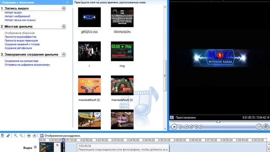Image resolution: width=270 pixels, height=152 pixels.
Task: Select the maxresdefault (1) thumbnail
Action: (89, 85)
